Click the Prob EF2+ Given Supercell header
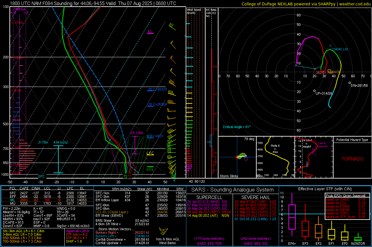Screen dimensions: 372x247 click(x=346, y=196)
